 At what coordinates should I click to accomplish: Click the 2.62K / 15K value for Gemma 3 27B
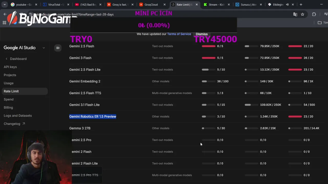268,128
